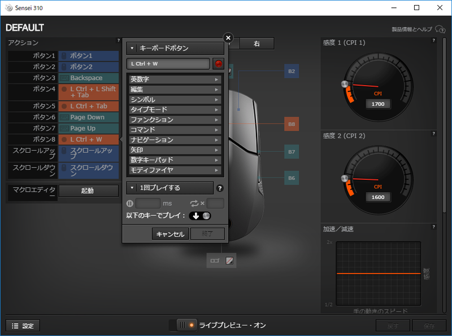Expand the ファンクション key category
452x336 pixels.
point(175,120)
